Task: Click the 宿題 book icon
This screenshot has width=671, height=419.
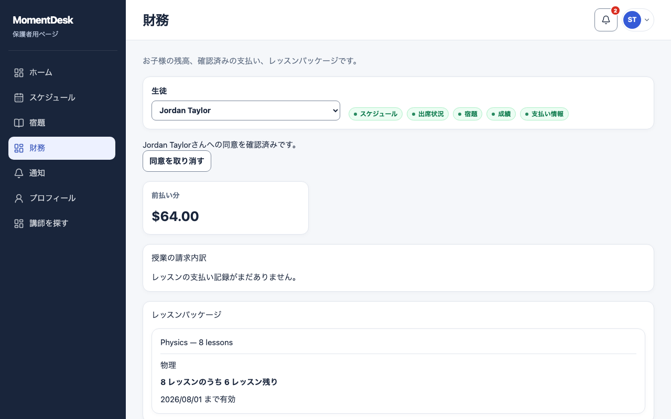Action: tap(19, 123)
